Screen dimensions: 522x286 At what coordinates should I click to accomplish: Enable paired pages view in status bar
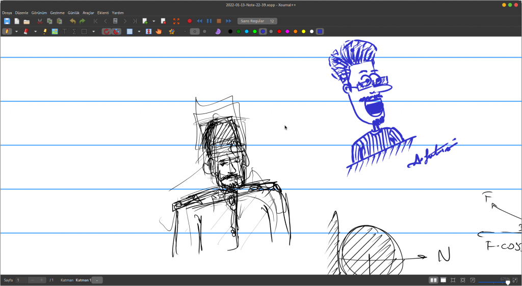tap(433, 280)
